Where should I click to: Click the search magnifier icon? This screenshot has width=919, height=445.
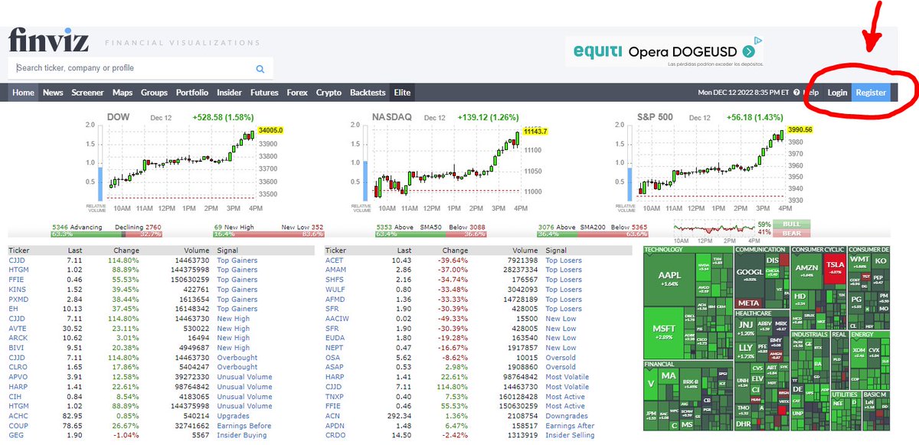(260, 69)
